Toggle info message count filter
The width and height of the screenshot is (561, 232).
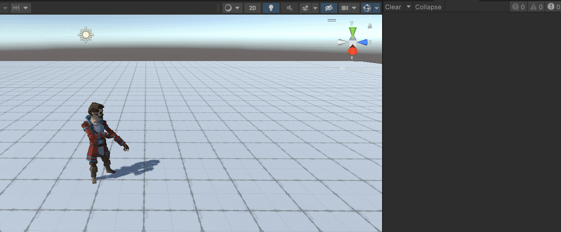tap(518, 7)
